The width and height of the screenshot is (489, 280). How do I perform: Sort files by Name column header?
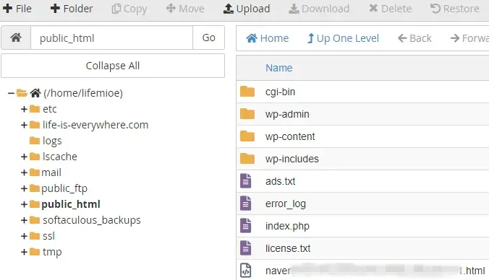click(279, 68)
